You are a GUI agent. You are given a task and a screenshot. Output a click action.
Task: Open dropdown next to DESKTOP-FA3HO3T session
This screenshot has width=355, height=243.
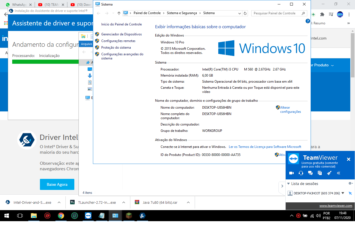coord(343,193)
